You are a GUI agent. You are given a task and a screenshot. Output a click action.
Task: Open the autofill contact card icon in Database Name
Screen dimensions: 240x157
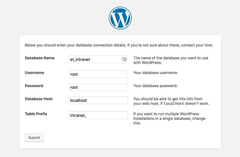click(124, 59)
